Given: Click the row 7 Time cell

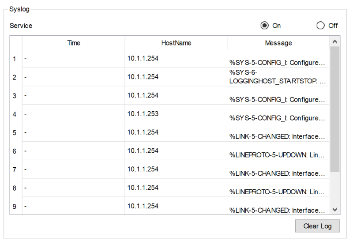Looking at the screenshot, I should pyautogui.click(x=74, y=169).
